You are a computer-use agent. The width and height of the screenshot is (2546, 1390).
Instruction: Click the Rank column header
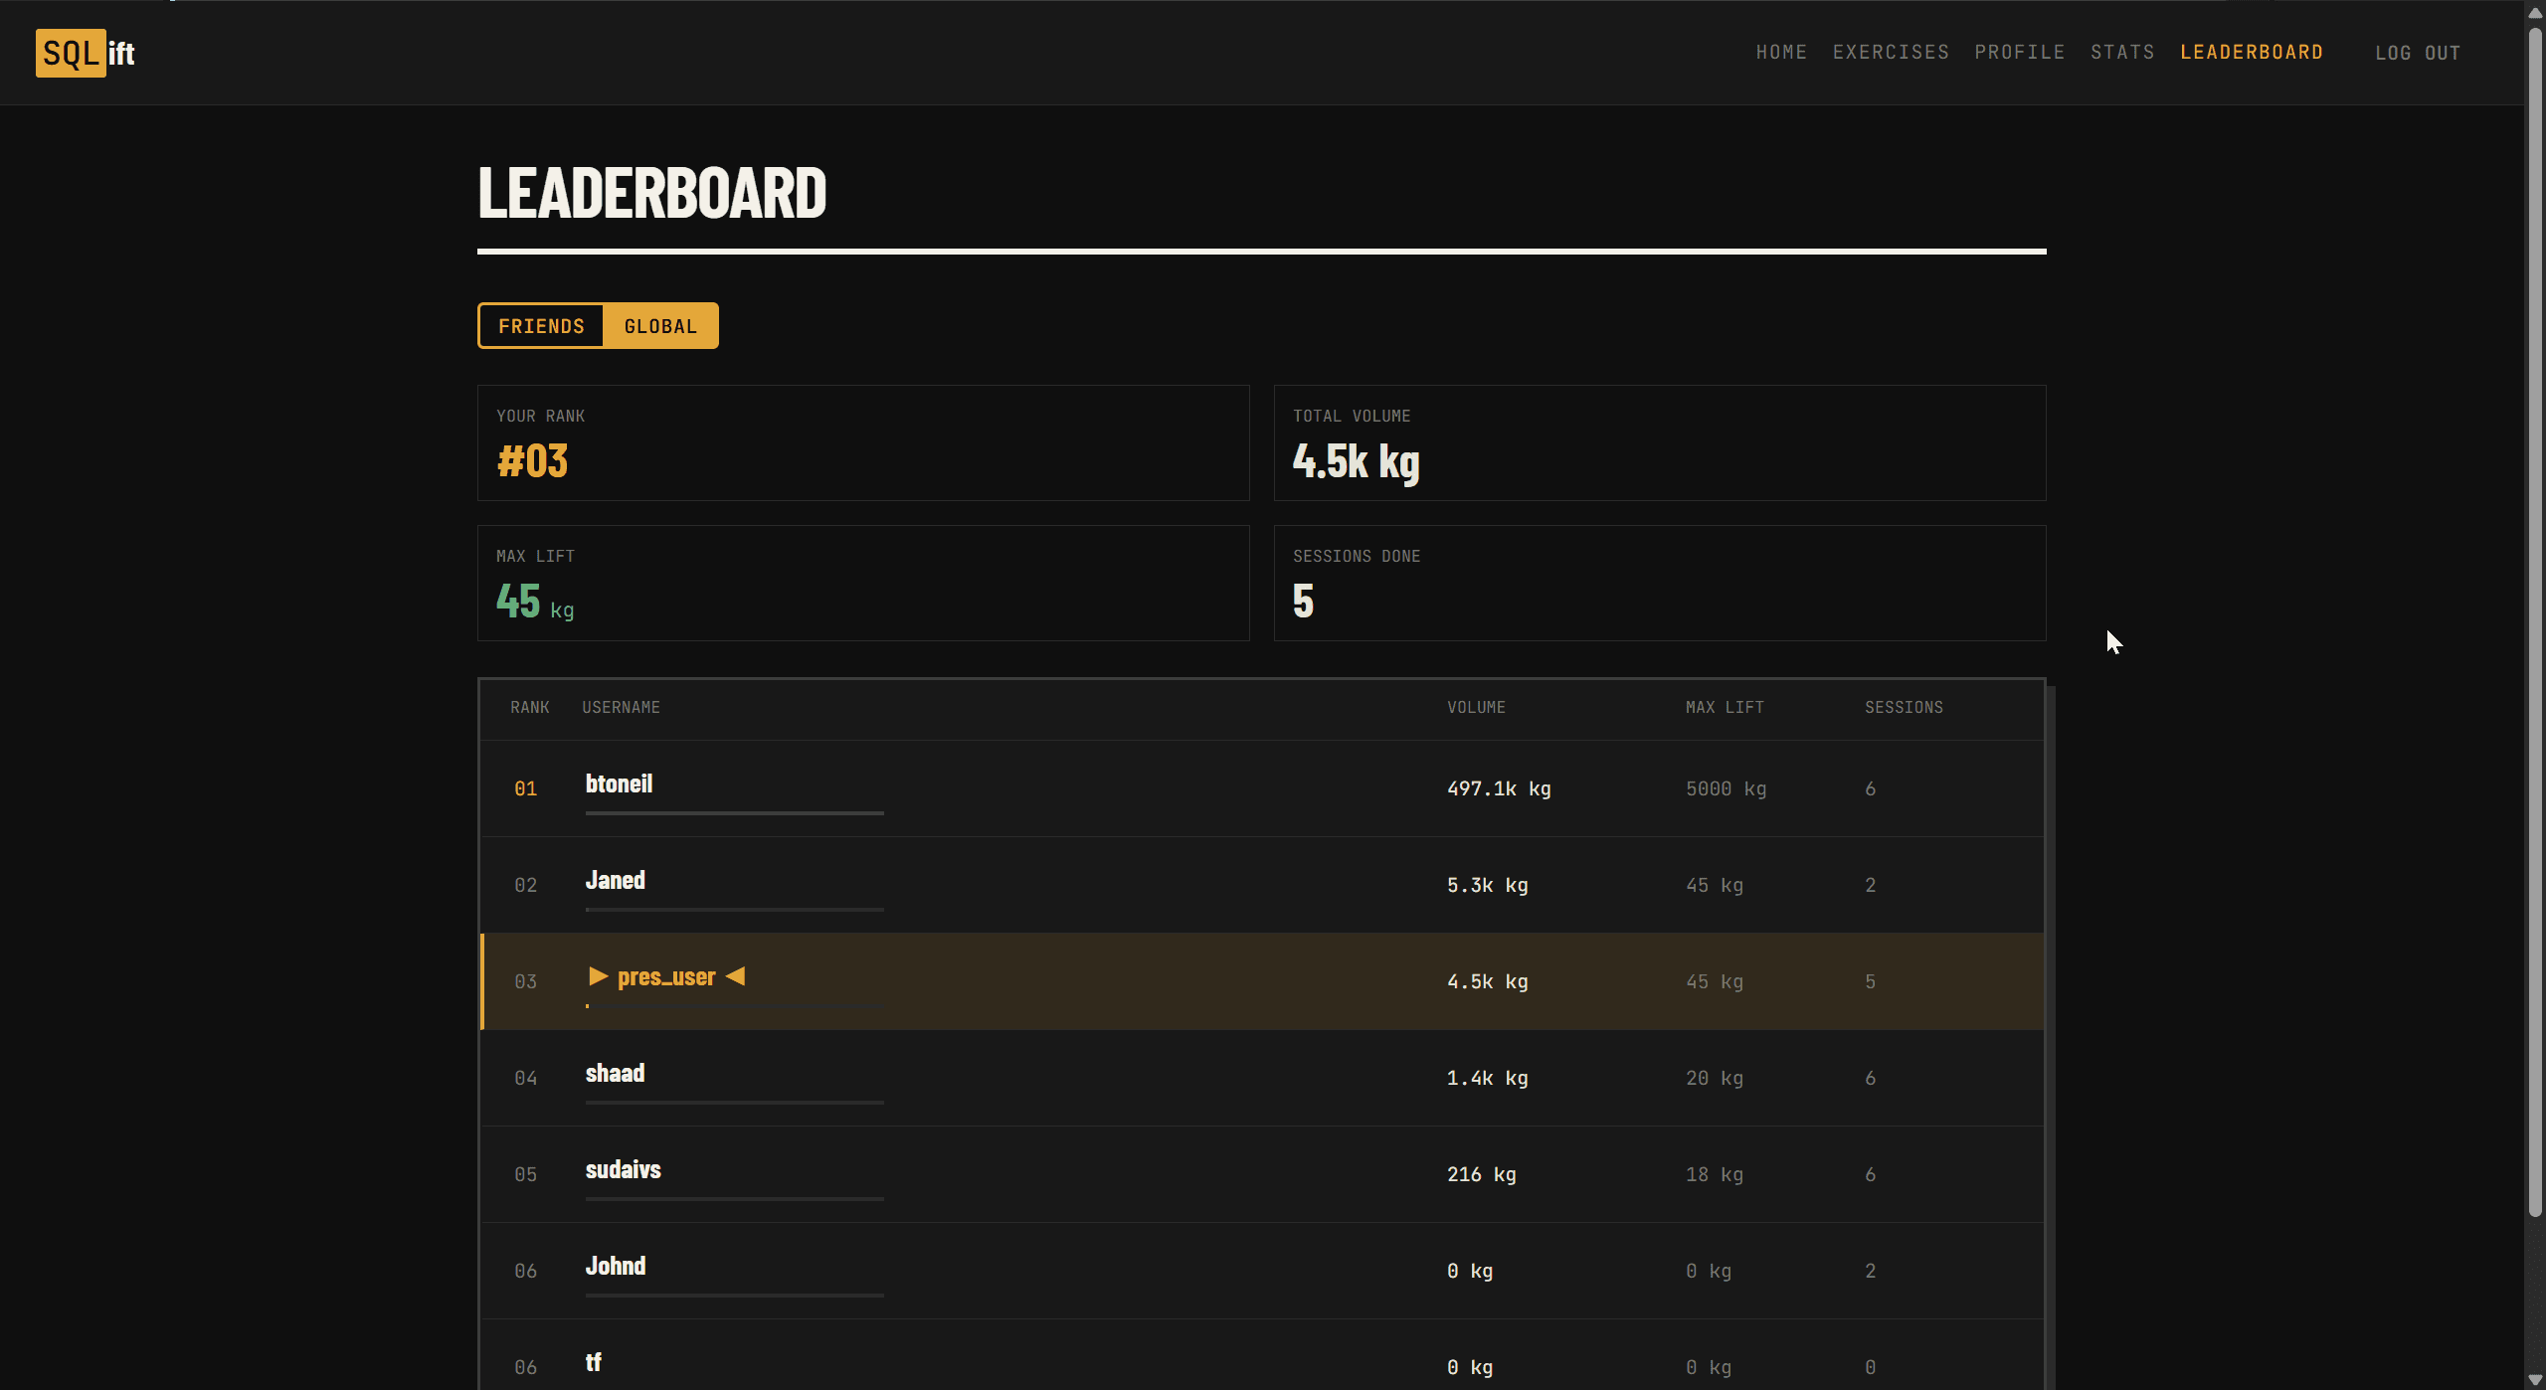[x=530, y=707]
